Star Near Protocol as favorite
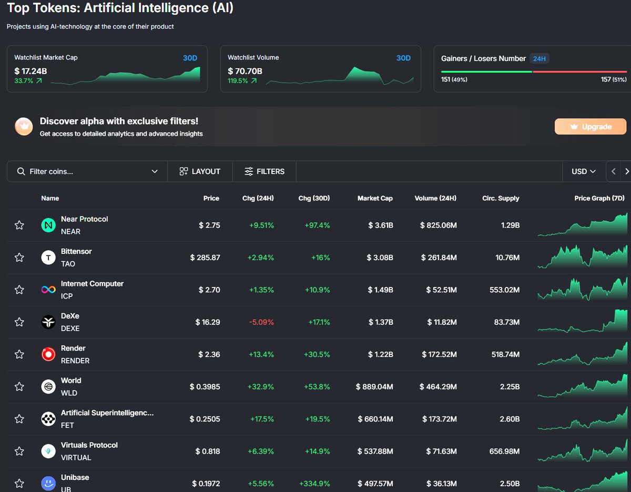This screenshot has width=631, height=492. pyautogui.click(x=19, y=225)
